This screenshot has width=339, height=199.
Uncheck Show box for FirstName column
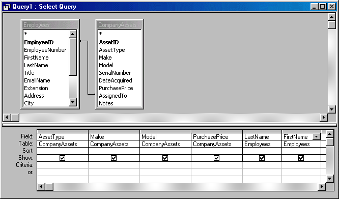click(301, 158)
